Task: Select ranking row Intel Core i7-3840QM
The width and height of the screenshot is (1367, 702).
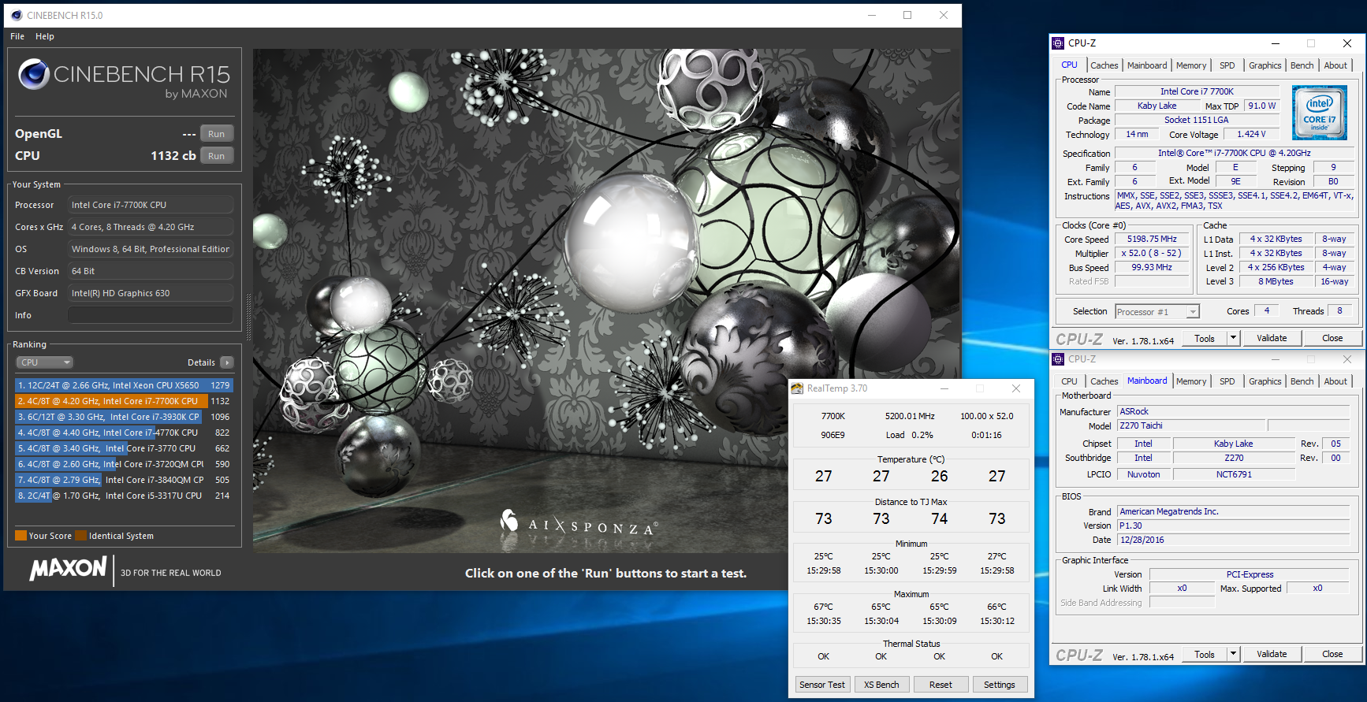Action: click(x=124, y=480)
